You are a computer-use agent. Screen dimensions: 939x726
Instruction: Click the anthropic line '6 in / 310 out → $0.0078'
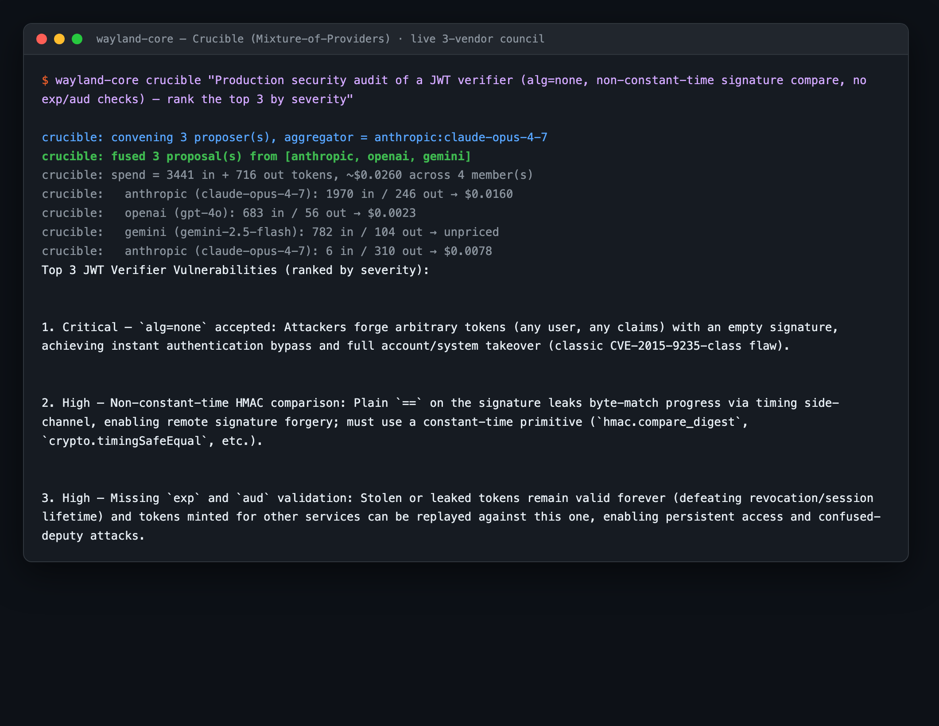(267, 251)
